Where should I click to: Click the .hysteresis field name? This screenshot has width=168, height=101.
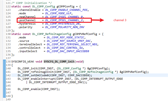tap(27, 24)
